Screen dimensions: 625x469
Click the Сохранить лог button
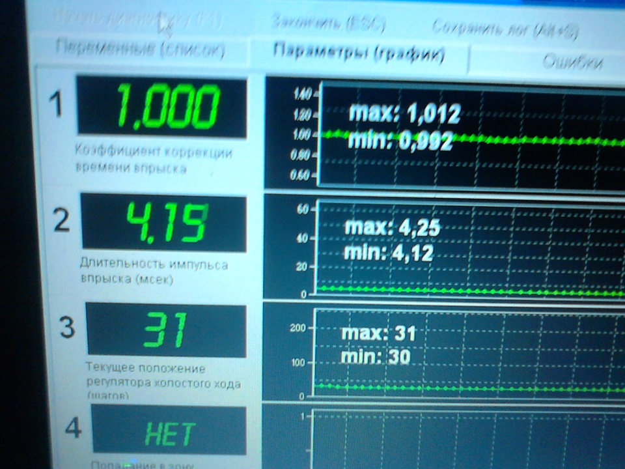point(505,29)
